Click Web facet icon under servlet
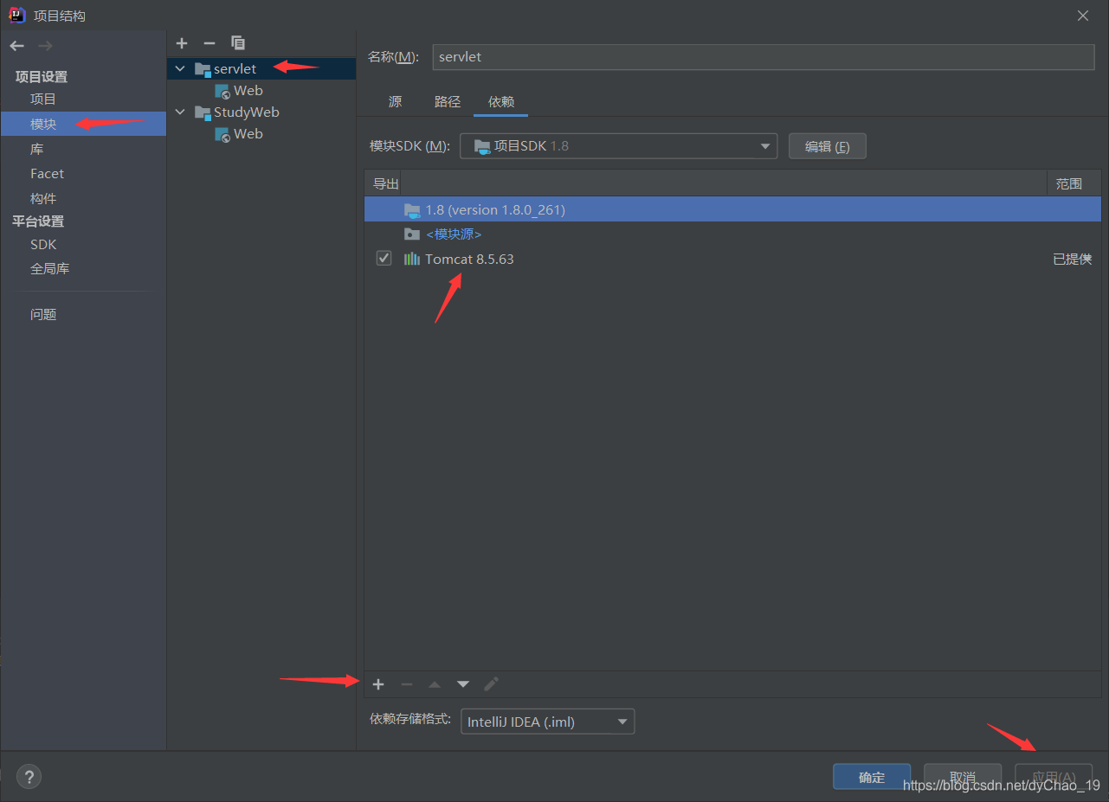The width and height of the screenshot is (1109, 802). tap(222, 91)
